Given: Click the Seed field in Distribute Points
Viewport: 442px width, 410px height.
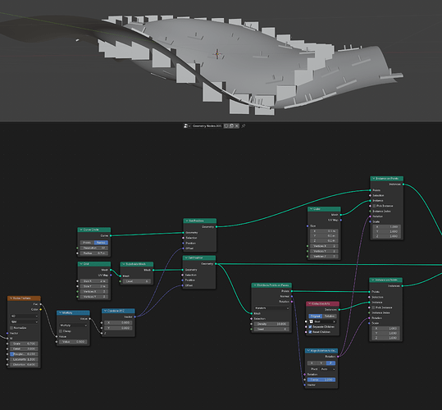Looking at the screenshot, I should pos(271,329).
